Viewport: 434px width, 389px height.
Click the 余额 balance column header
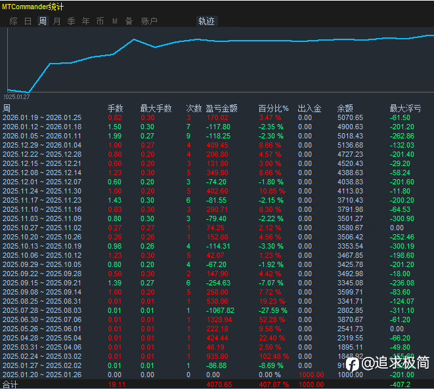345,108
